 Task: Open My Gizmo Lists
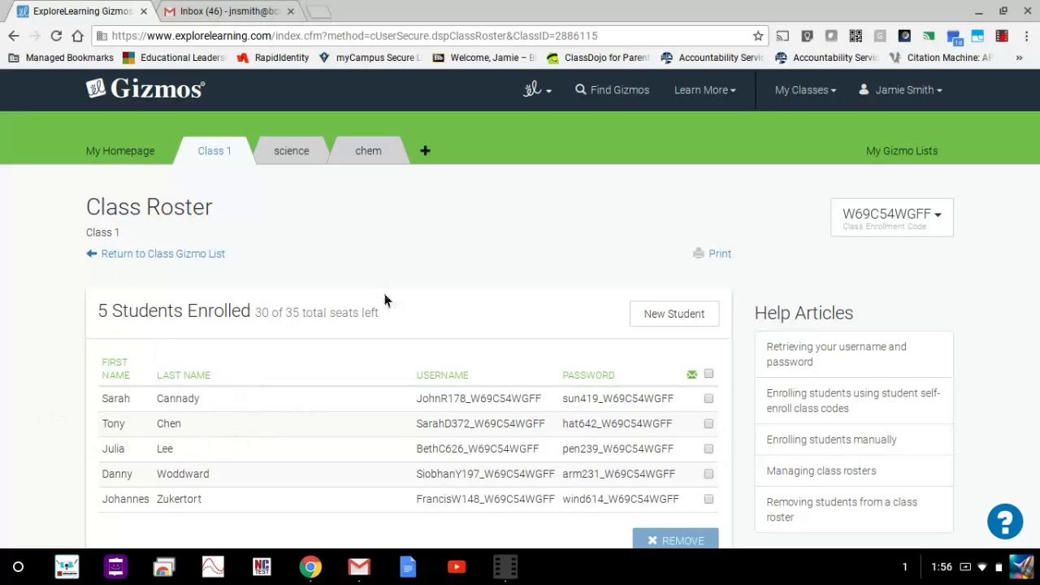[x=902, y=151]
